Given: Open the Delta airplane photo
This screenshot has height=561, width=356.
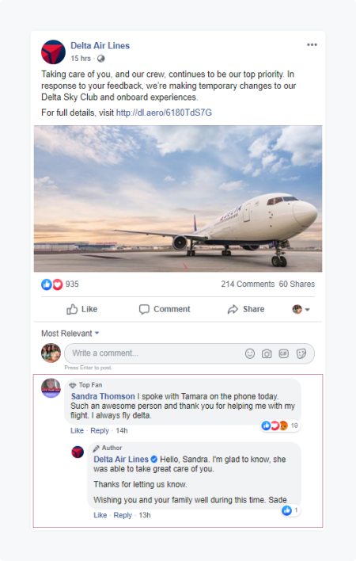Looking at the screenshot, I should (x=178, y=199).
